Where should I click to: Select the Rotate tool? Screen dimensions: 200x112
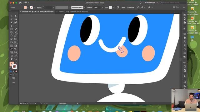coord(12,36)
